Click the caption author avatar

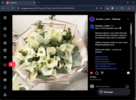92,27
